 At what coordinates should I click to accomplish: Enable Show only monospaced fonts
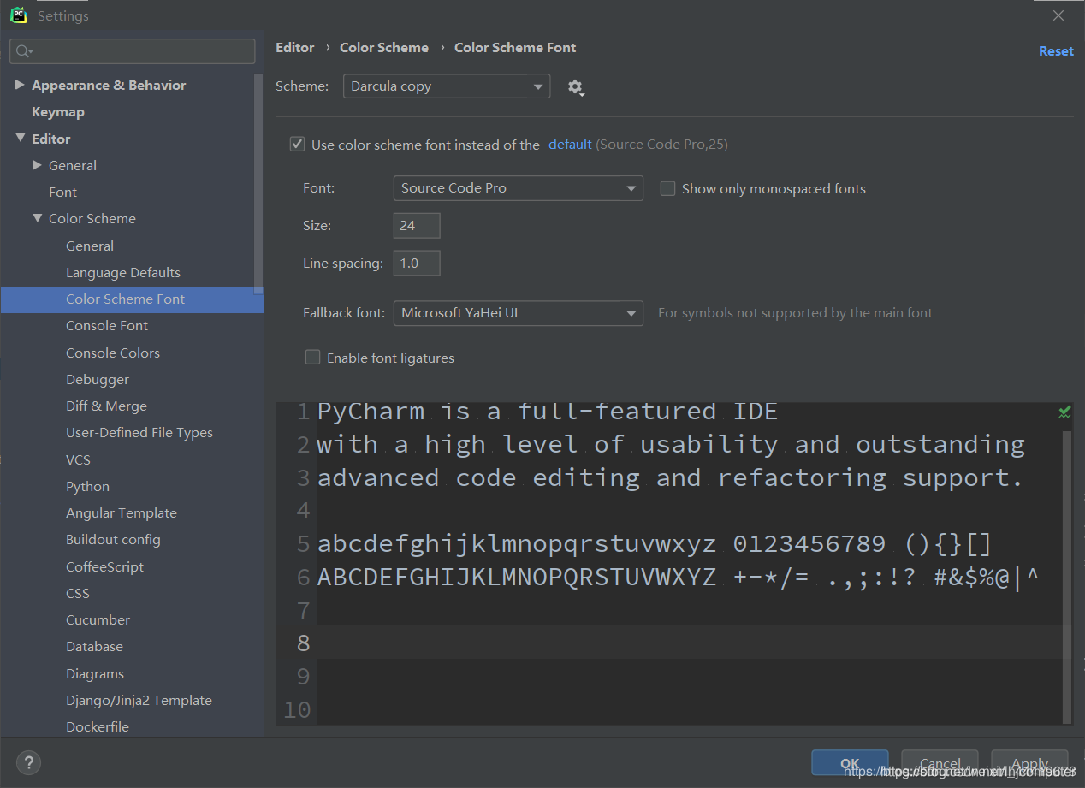(x=667, y=188)
